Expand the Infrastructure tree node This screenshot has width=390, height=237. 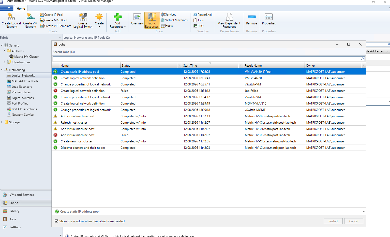click(x=4, y=62)
